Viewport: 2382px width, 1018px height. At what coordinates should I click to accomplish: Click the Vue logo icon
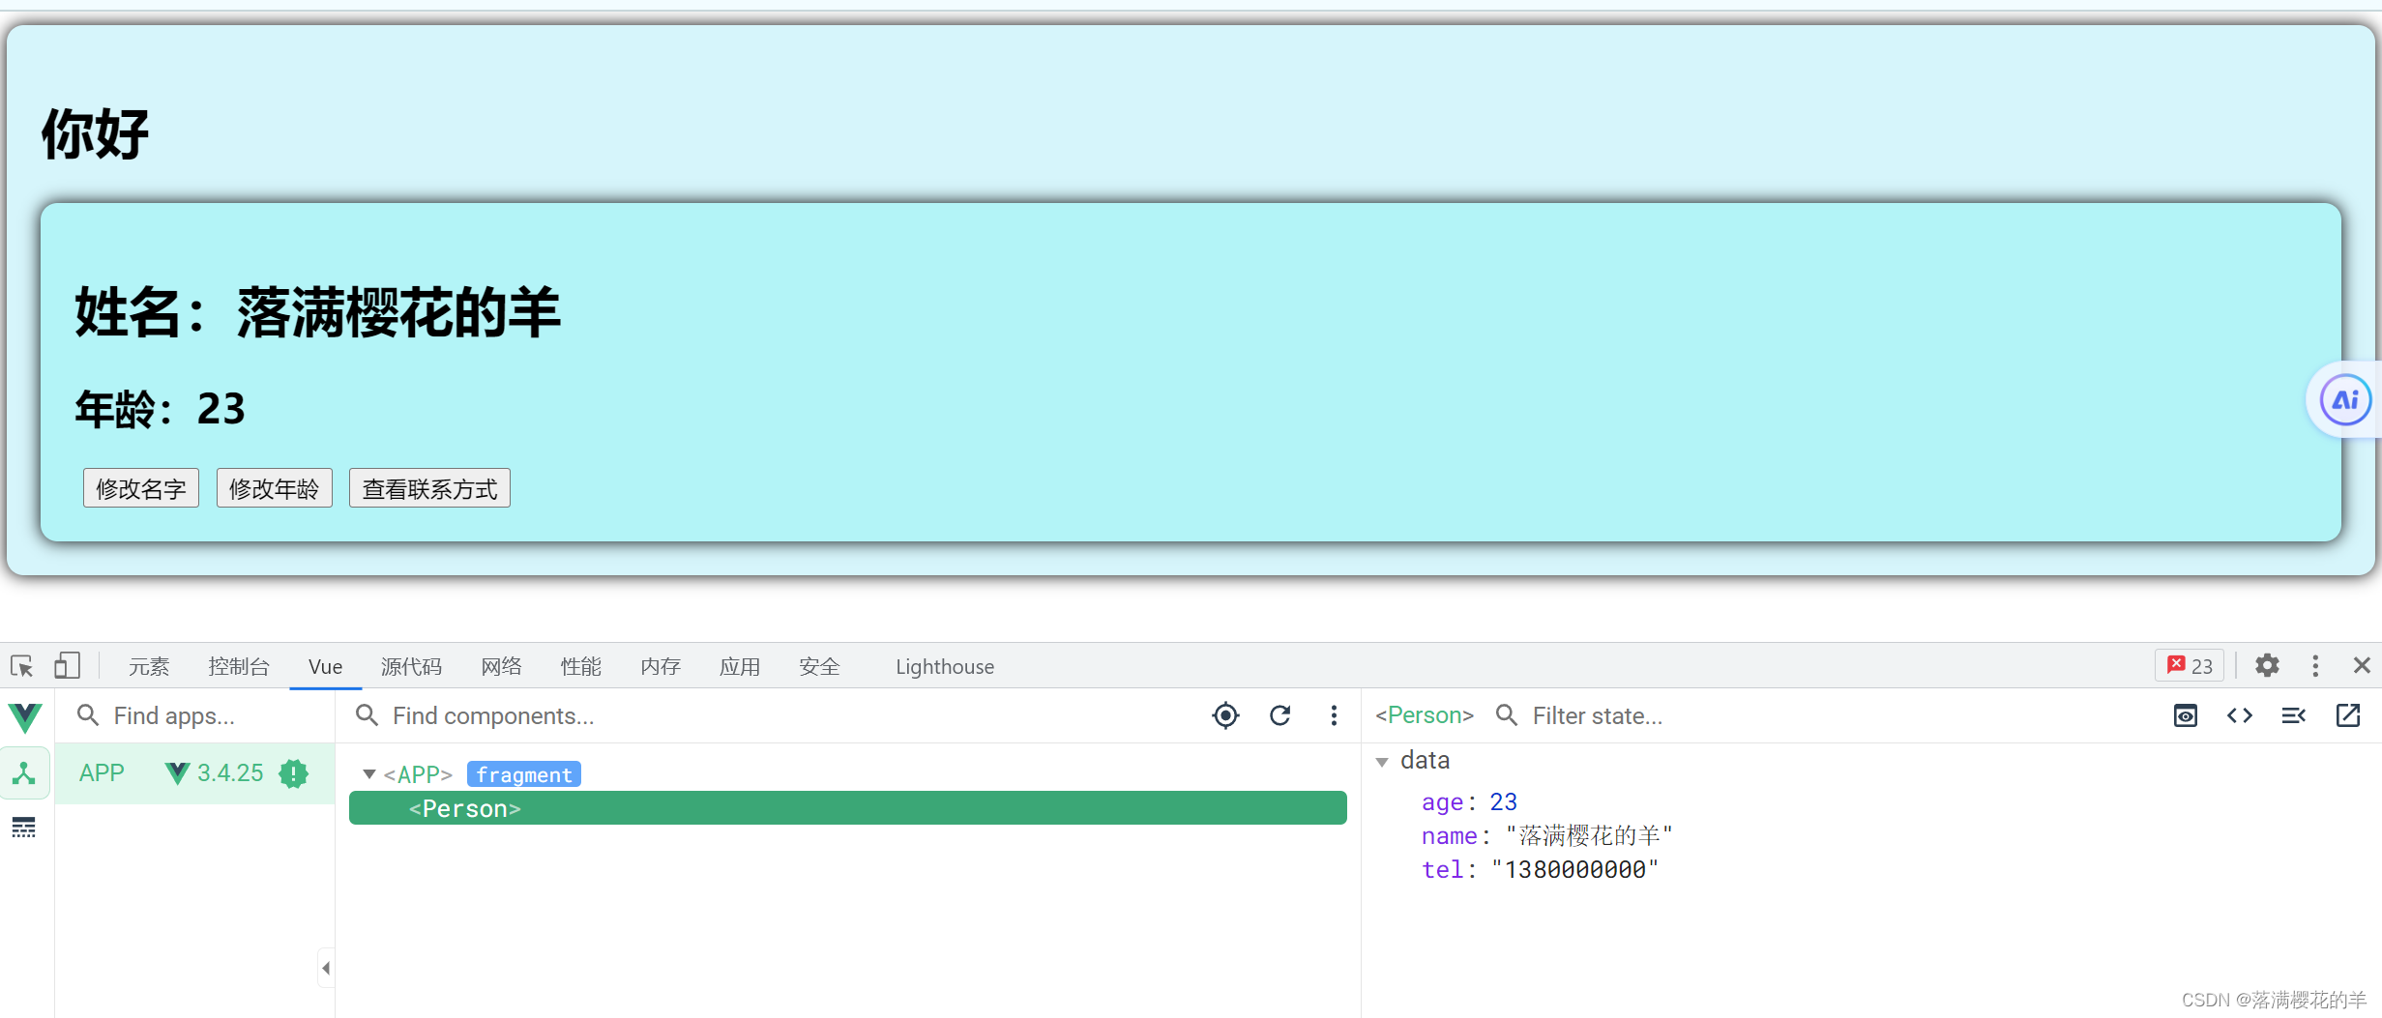[x=25, y=716]
